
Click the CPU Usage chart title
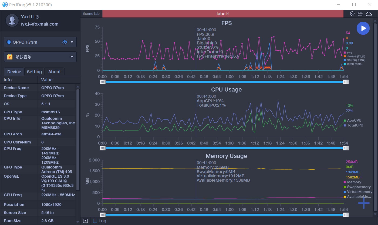(226, 89)
